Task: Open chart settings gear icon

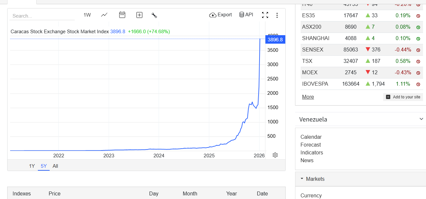Action: (x=275, y=155)
